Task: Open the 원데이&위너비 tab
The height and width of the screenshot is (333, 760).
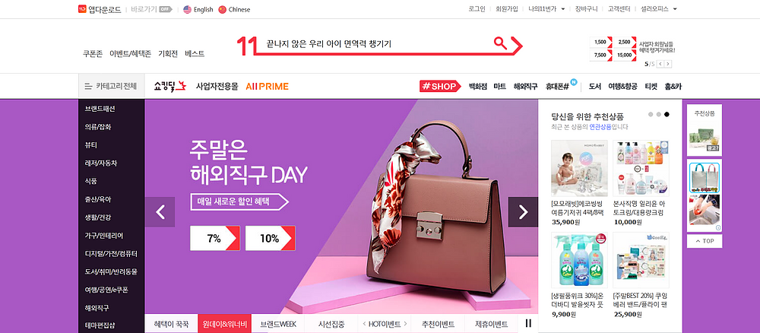Action: coord(224,324)
